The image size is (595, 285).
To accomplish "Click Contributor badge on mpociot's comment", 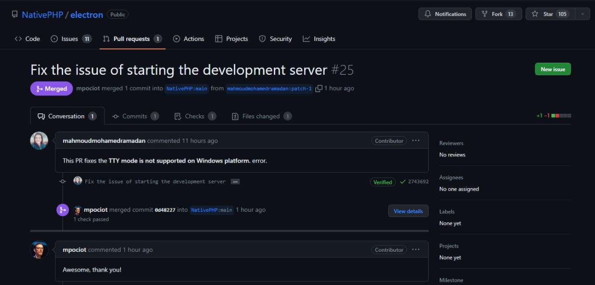I will point(389,250).
